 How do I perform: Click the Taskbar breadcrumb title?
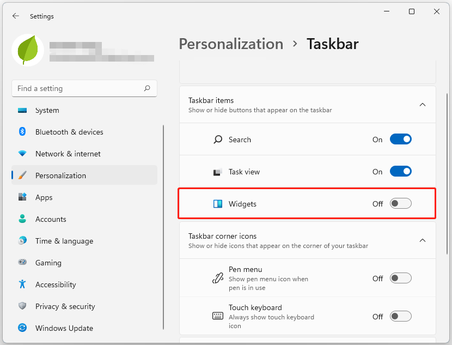[x=332, y=44]
